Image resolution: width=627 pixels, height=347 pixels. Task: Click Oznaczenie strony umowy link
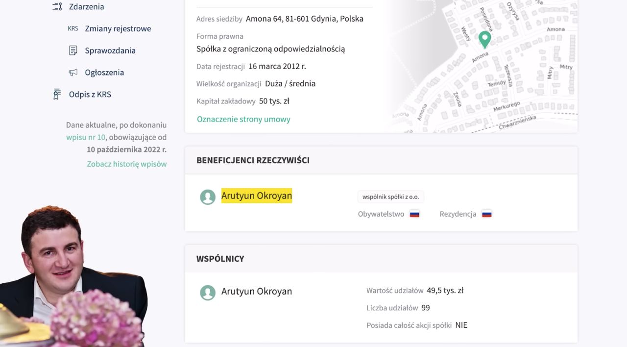coord(243,119)
